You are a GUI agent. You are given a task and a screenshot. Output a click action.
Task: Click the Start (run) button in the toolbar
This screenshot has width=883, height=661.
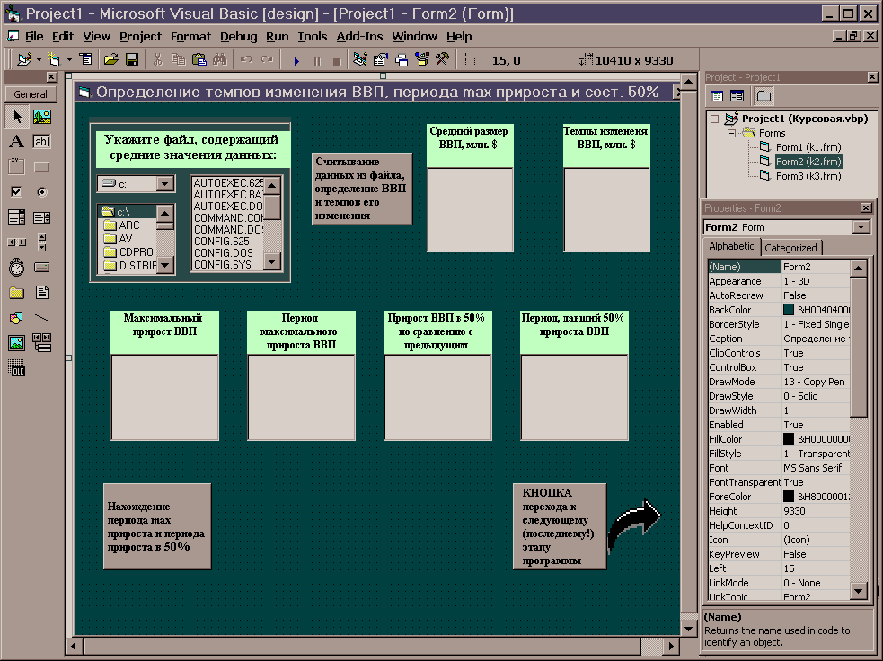tap(296, 60)
